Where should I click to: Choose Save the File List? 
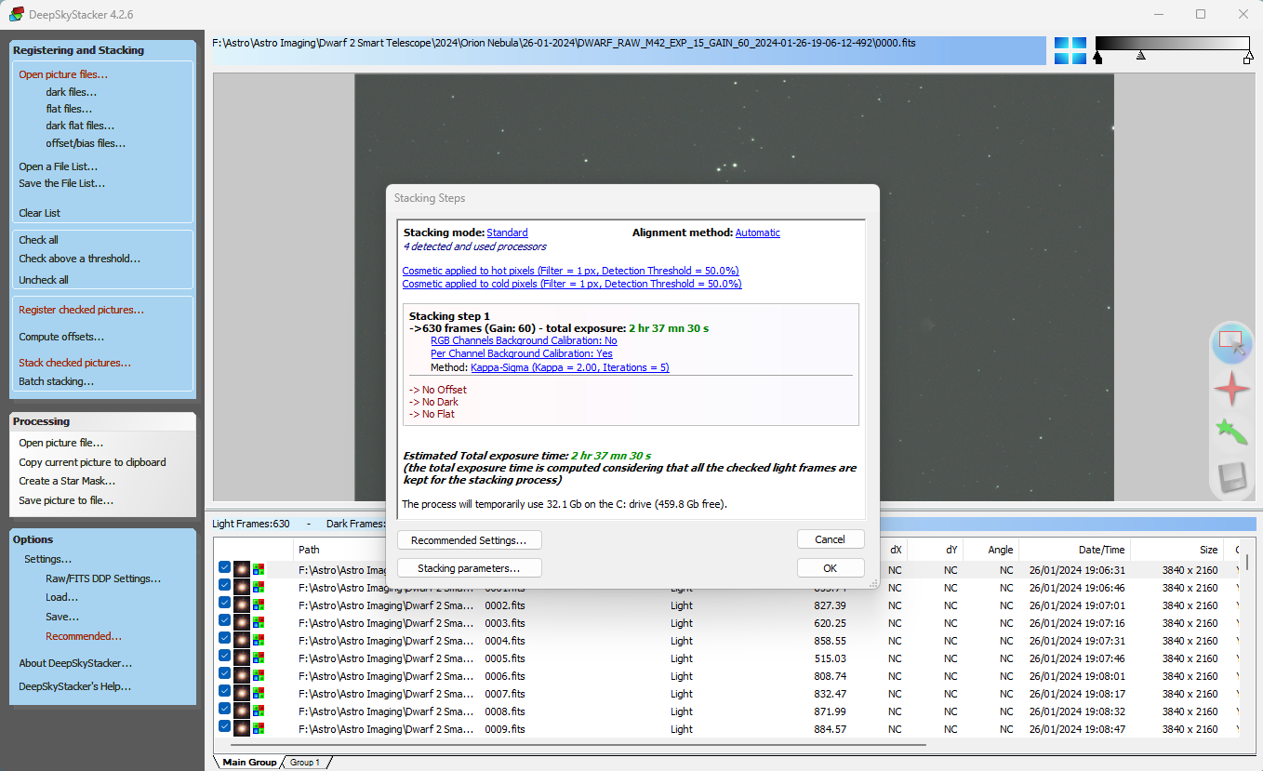[x=61, y=183]
